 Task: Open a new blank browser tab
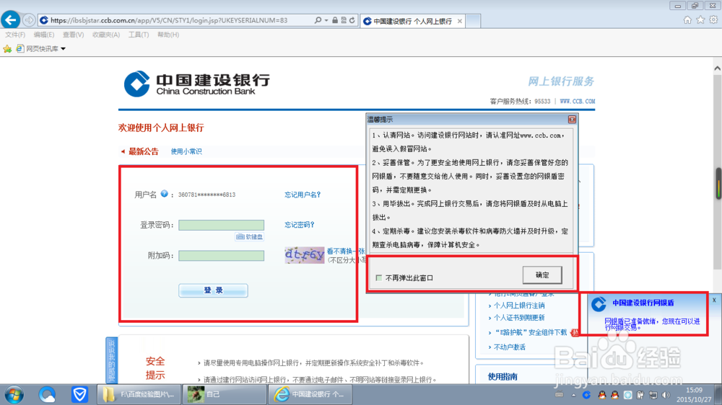coord(474,21)
